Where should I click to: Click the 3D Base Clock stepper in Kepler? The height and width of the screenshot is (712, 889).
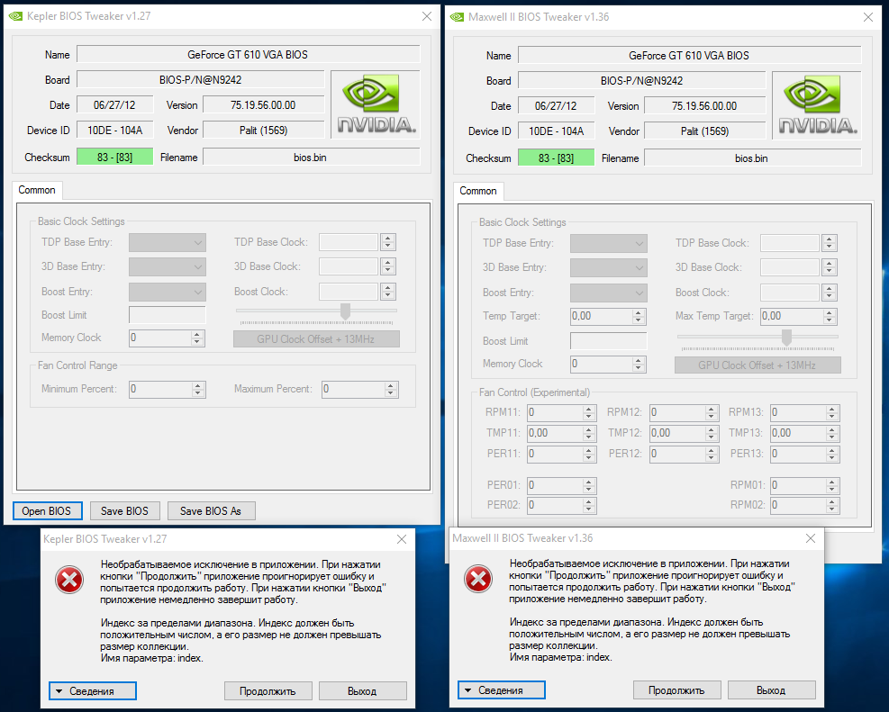tap(388, 266)
